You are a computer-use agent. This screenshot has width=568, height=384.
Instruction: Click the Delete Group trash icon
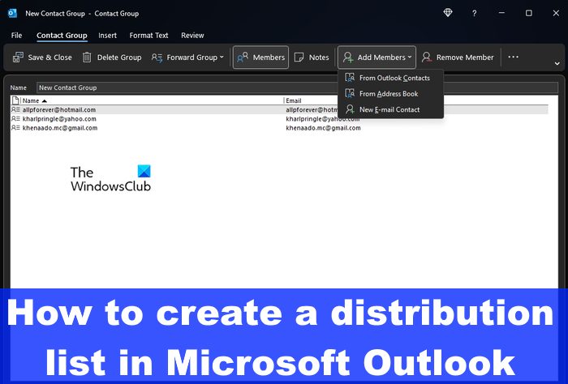pyautogui.click(x=87, y=58)
